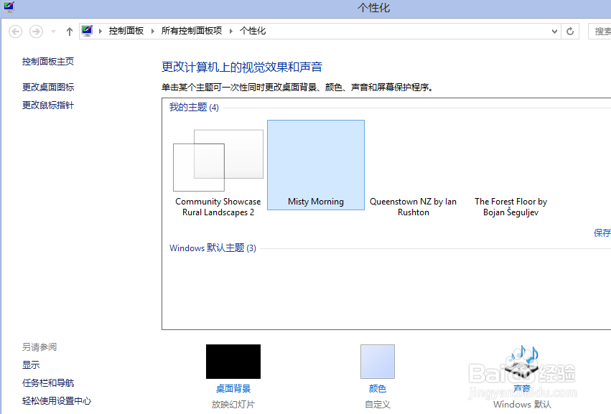This screenshot has height=414, width=611.
Task: Click the Back navigation arrow
Action: (16, 31)
